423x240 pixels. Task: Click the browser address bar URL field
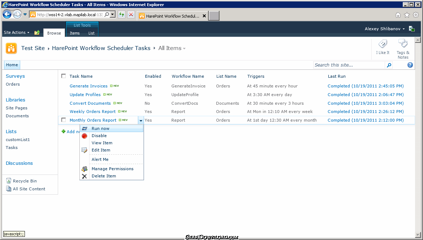70,14
